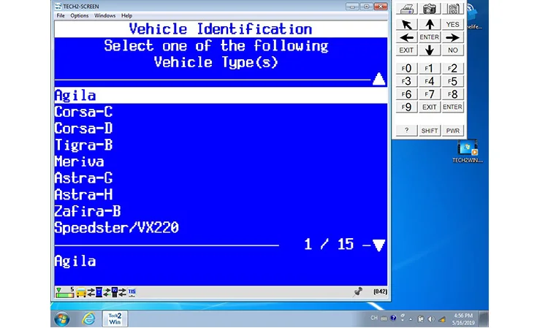Image resolution: width=548 pixels, height=328 pixels.
Task: Click the SHIFT key on keypad
Action: pyautogui.click(x=430, y=131)
